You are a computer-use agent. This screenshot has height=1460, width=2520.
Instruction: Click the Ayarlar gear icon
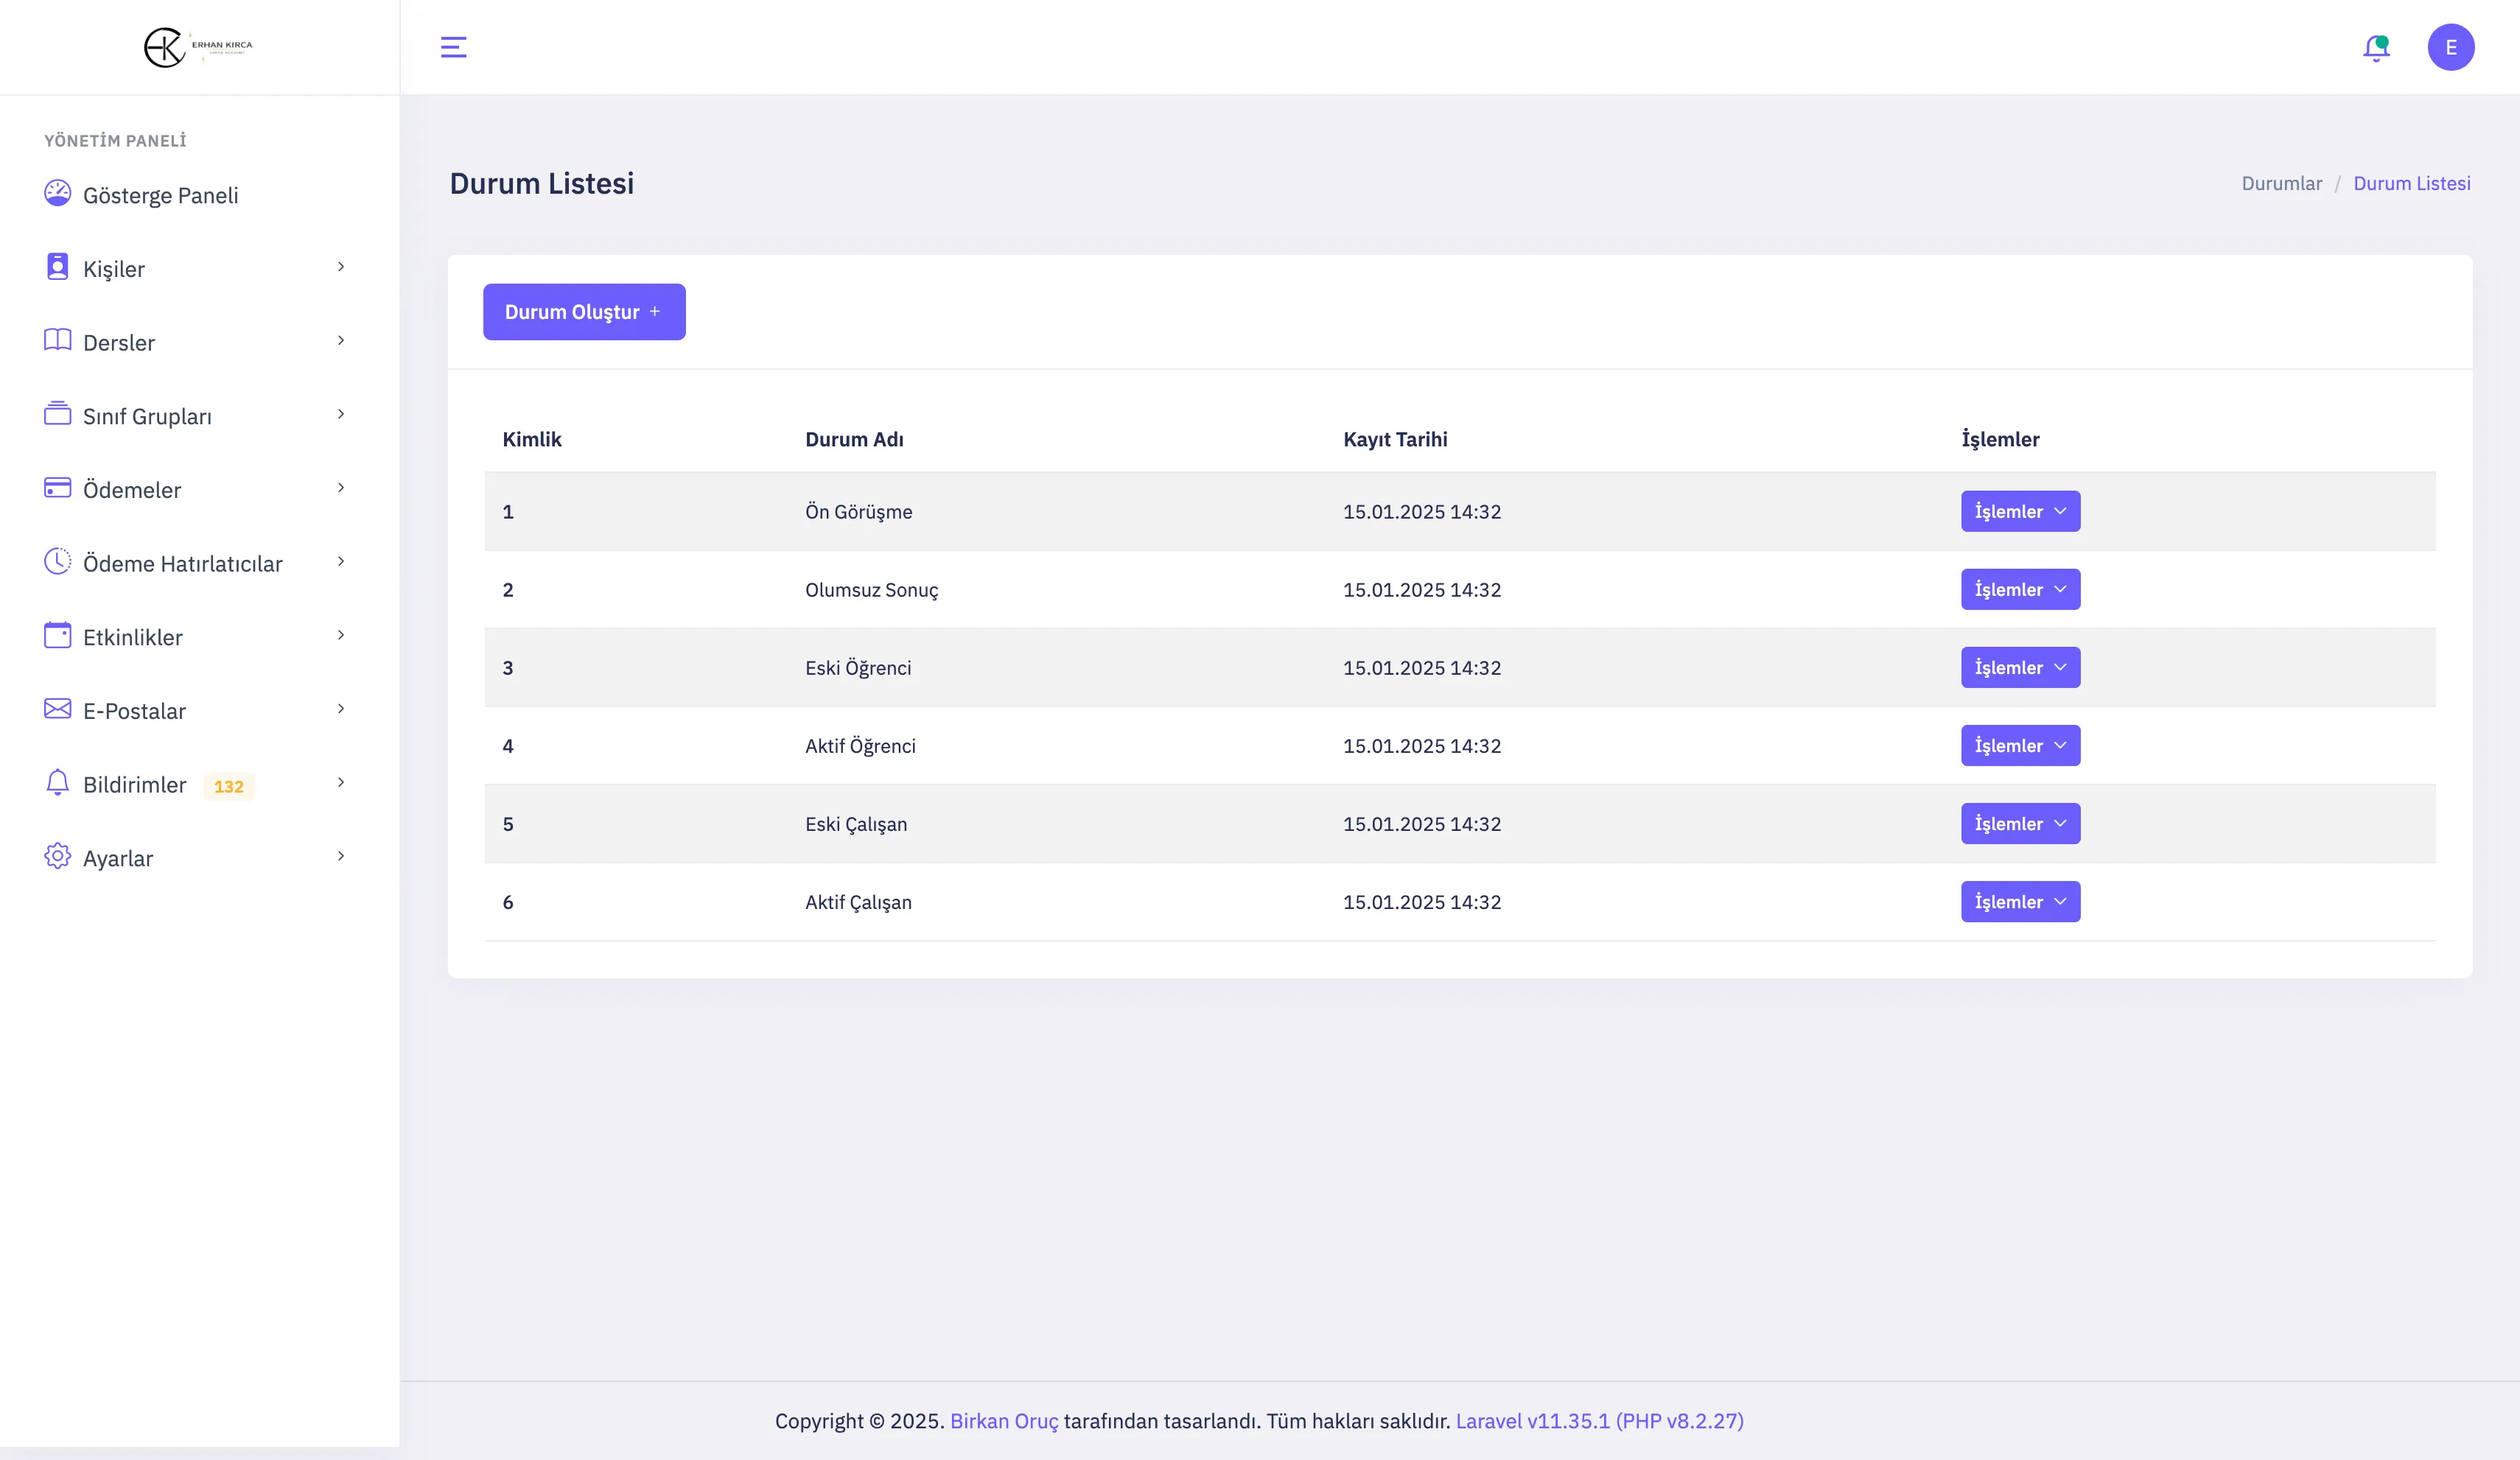[58, 856]
